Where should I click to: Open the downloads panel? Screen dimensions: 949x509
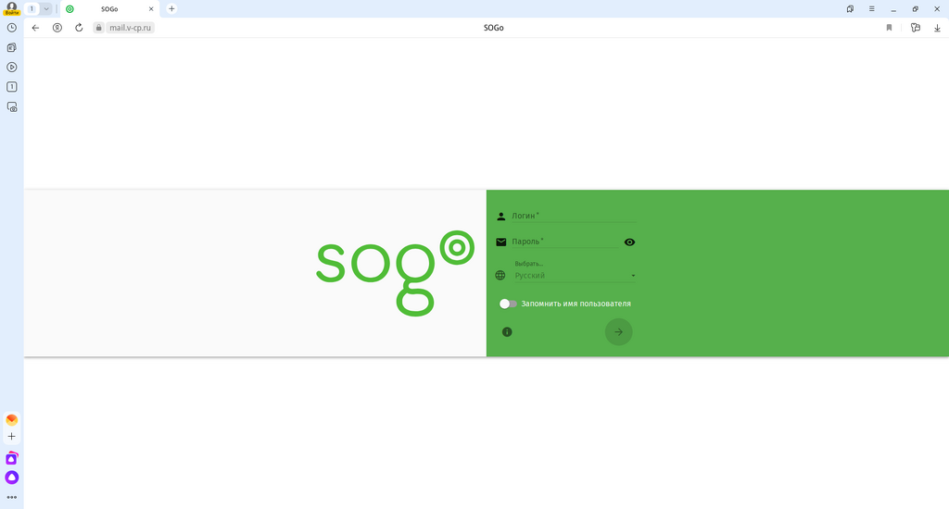[937, 28]
